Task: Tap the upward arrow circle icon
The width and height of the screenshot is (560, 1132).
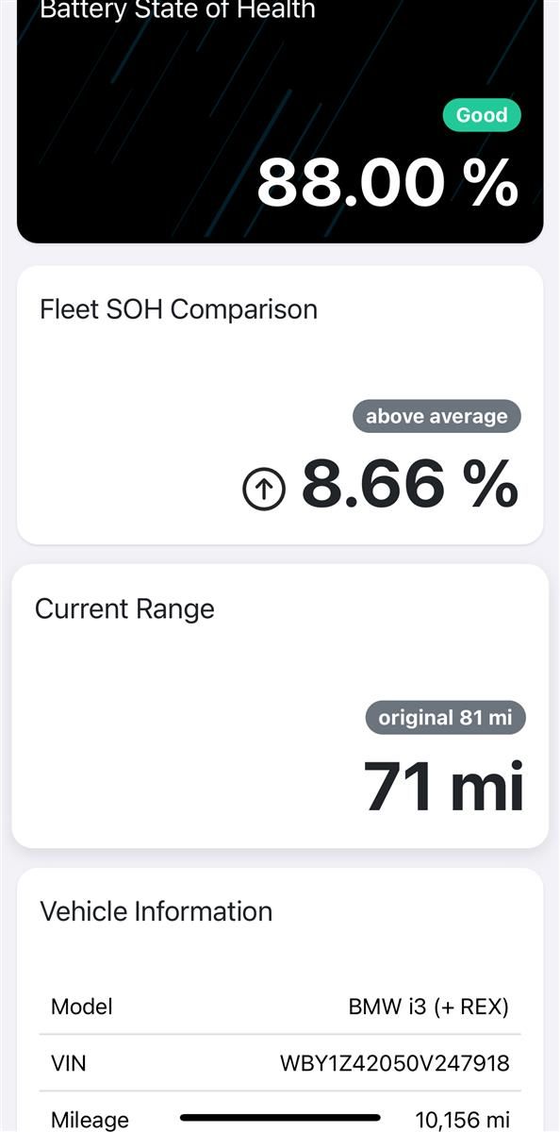Action: point(264,490)
